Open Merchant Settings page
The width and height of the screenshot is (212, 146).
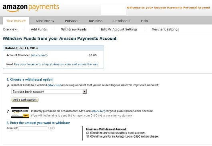[x=165, y=29]
